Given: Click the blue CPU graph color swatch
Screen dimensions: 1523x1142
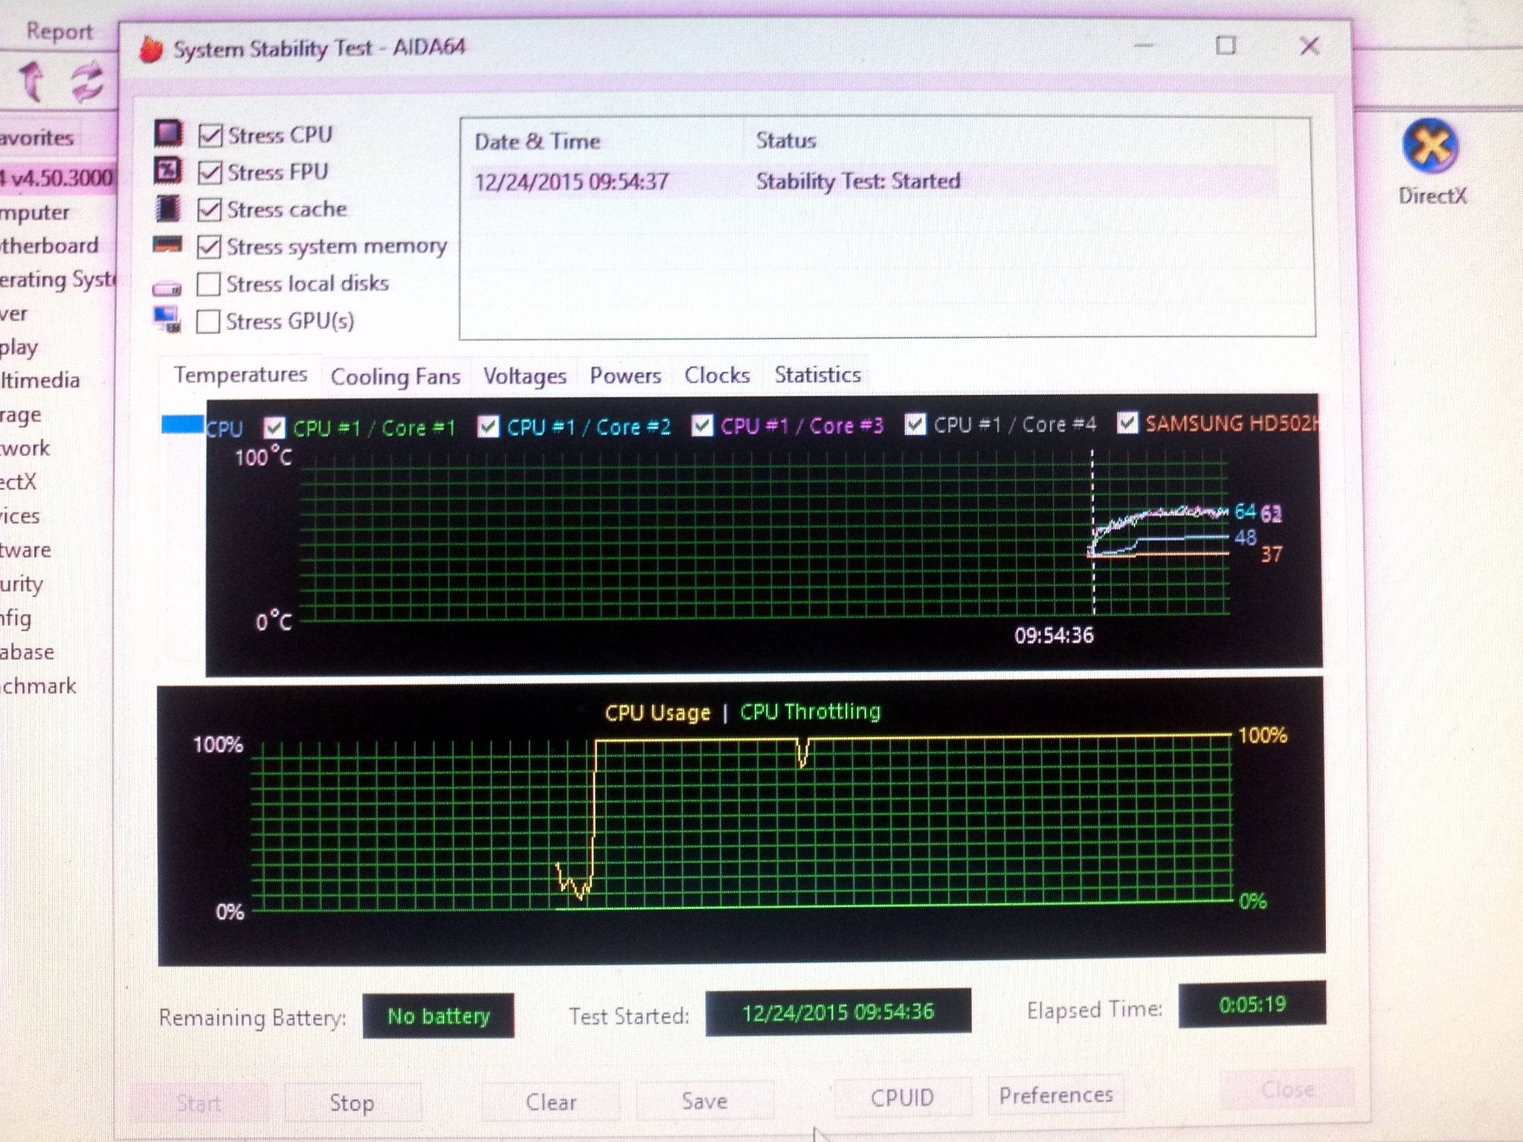Looking at the screenshot, I should [182, 425].
